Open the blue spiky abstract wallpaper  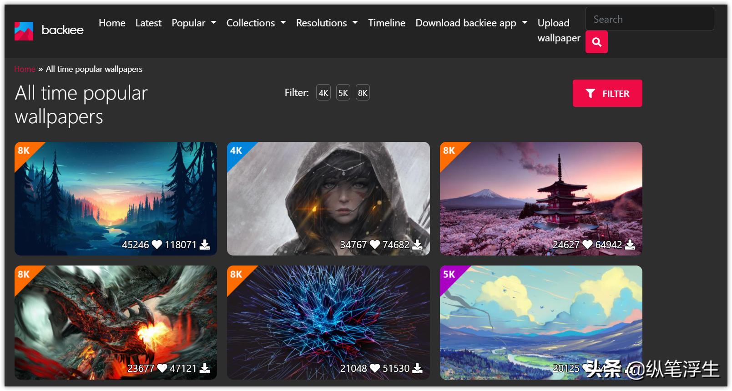tap(328, 322)
